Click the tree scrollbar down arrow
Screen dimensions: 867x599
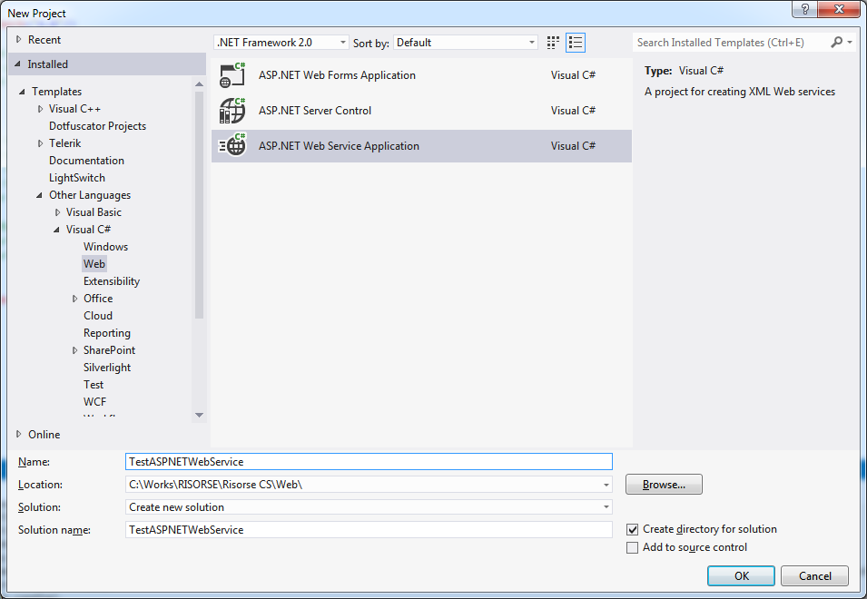[199, 415]
